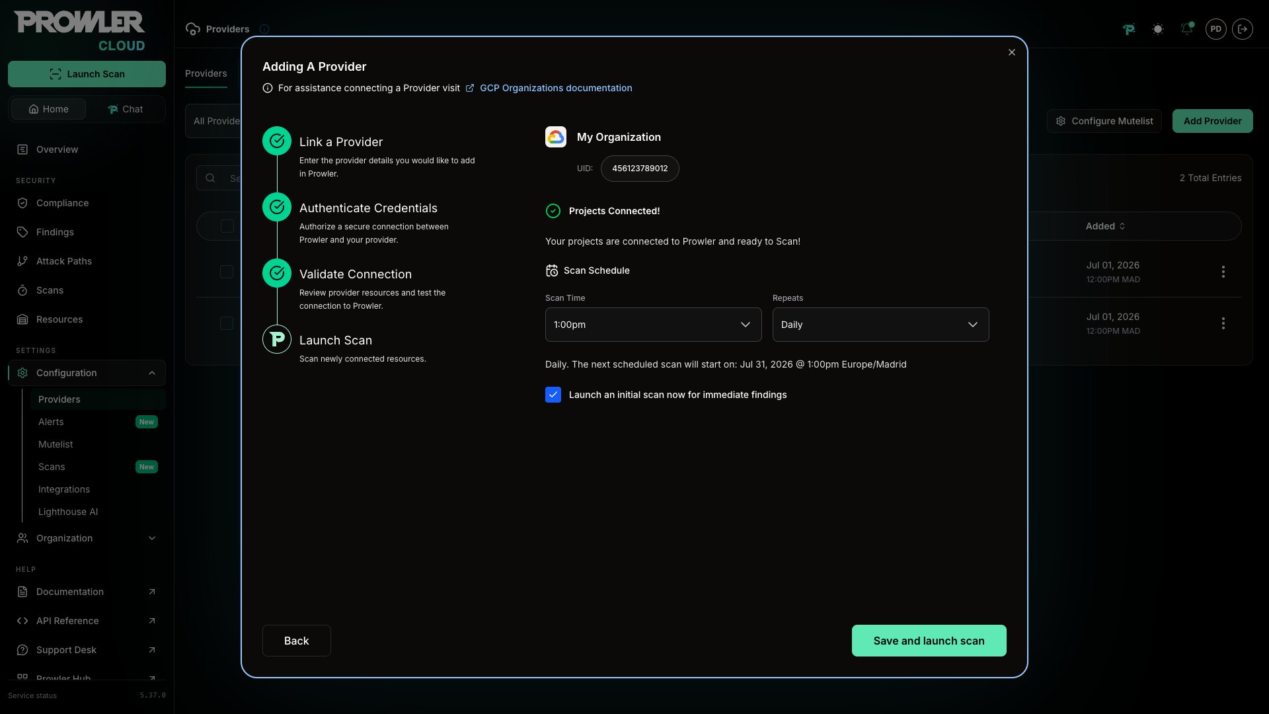
Task: Click Save and launch scan button
Action: (x=929, y=641)
